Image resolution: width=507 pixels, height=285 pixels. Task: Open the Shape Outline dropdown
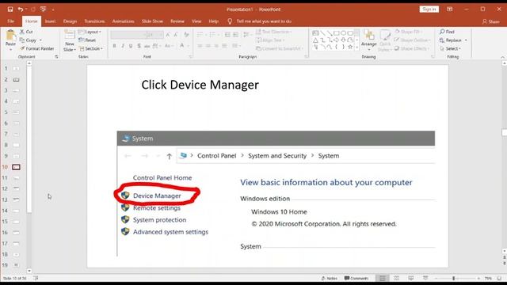pos(412,40)
